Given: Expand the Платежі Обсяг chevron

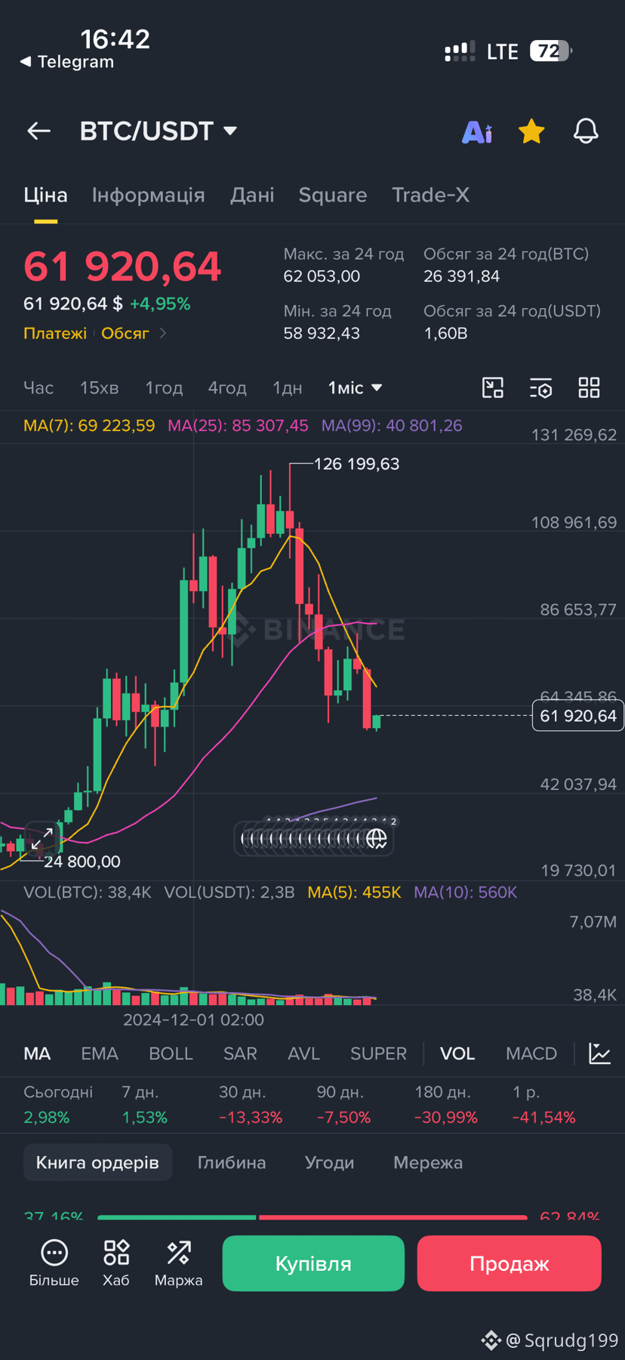Looking at the screenshot, I should [x=163, y=333].
